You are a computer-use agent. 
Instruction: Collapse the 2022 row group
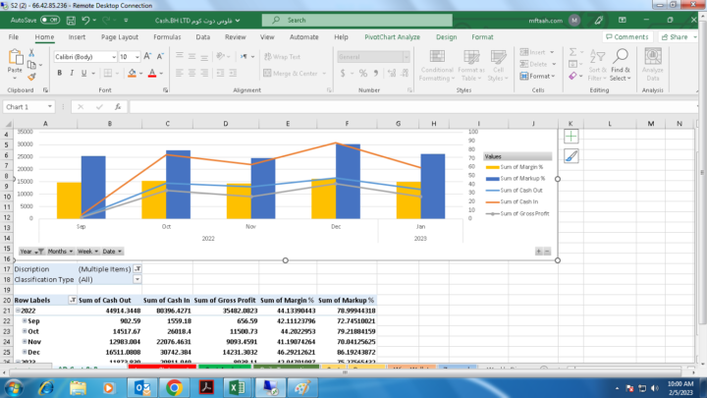[x=18, y=311]
